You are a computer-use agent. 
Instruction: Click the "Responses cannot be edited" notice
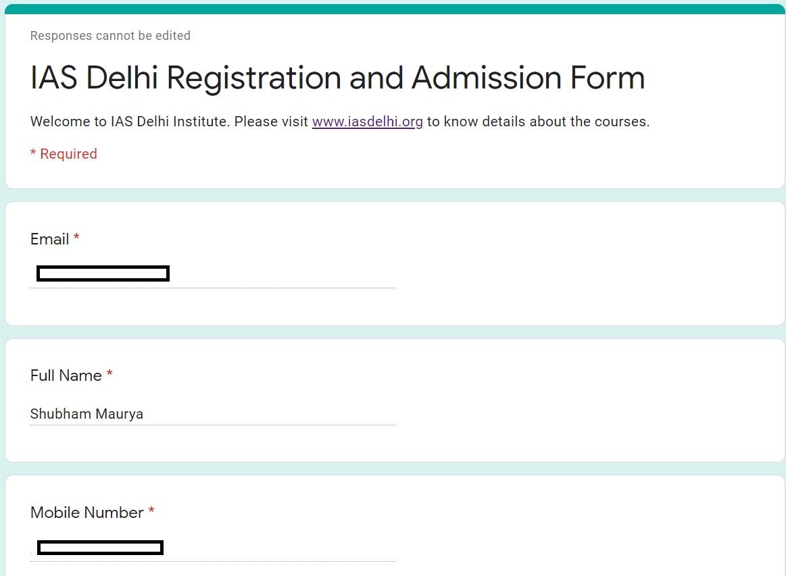pos(110,36)
